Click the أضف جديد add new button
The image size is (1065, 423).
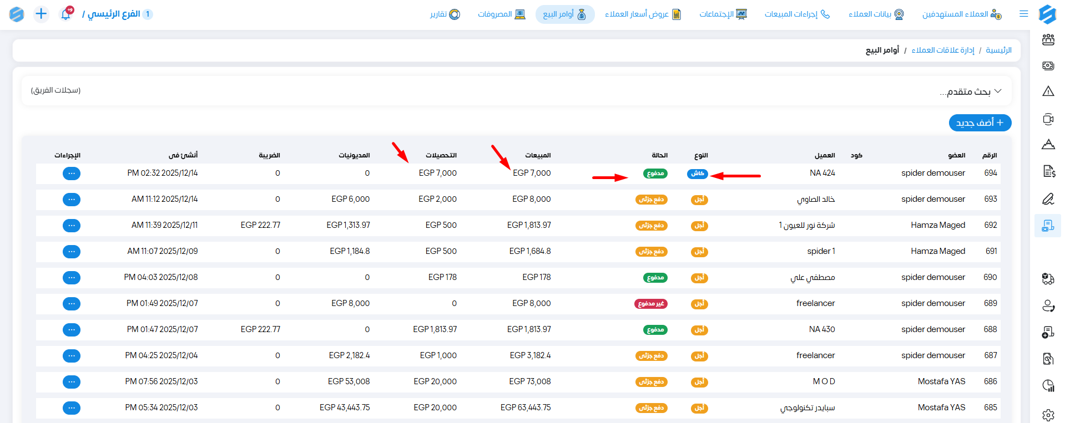(x=980, y=123)
